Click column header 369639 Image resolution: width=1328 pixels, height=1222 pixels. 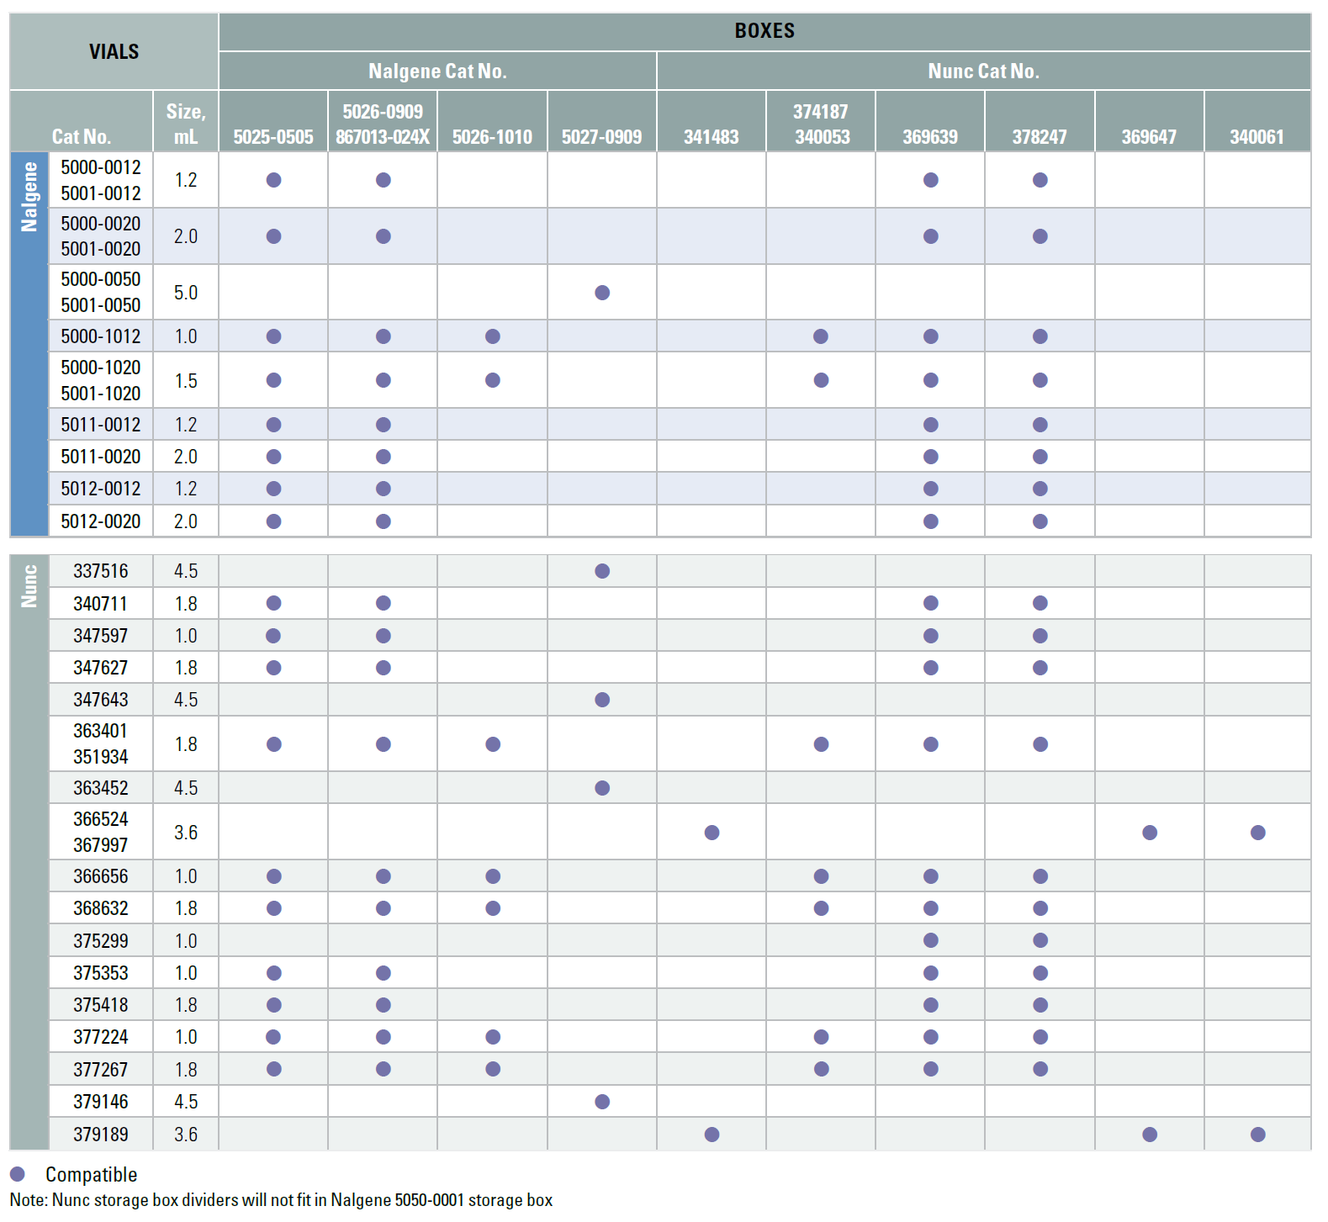click(x=930, y=121)
